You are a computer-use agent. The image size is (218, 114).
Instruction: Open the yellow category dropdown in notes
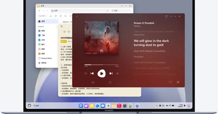(x=63, y=42)
